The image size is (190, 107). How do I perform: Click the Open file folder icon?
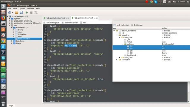[x=17, y=12]
